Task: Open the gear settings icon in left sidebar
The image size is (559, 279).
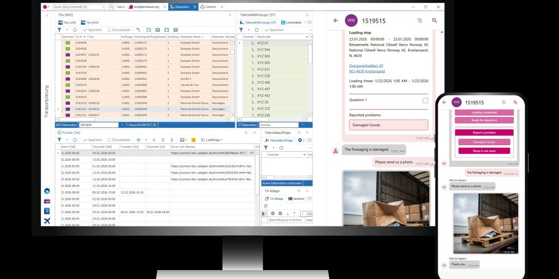Action: [48, 191]
